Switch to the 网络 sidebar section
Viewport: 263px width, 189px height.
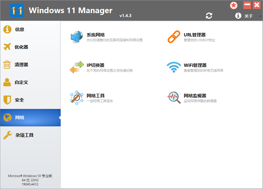point(19,117)
